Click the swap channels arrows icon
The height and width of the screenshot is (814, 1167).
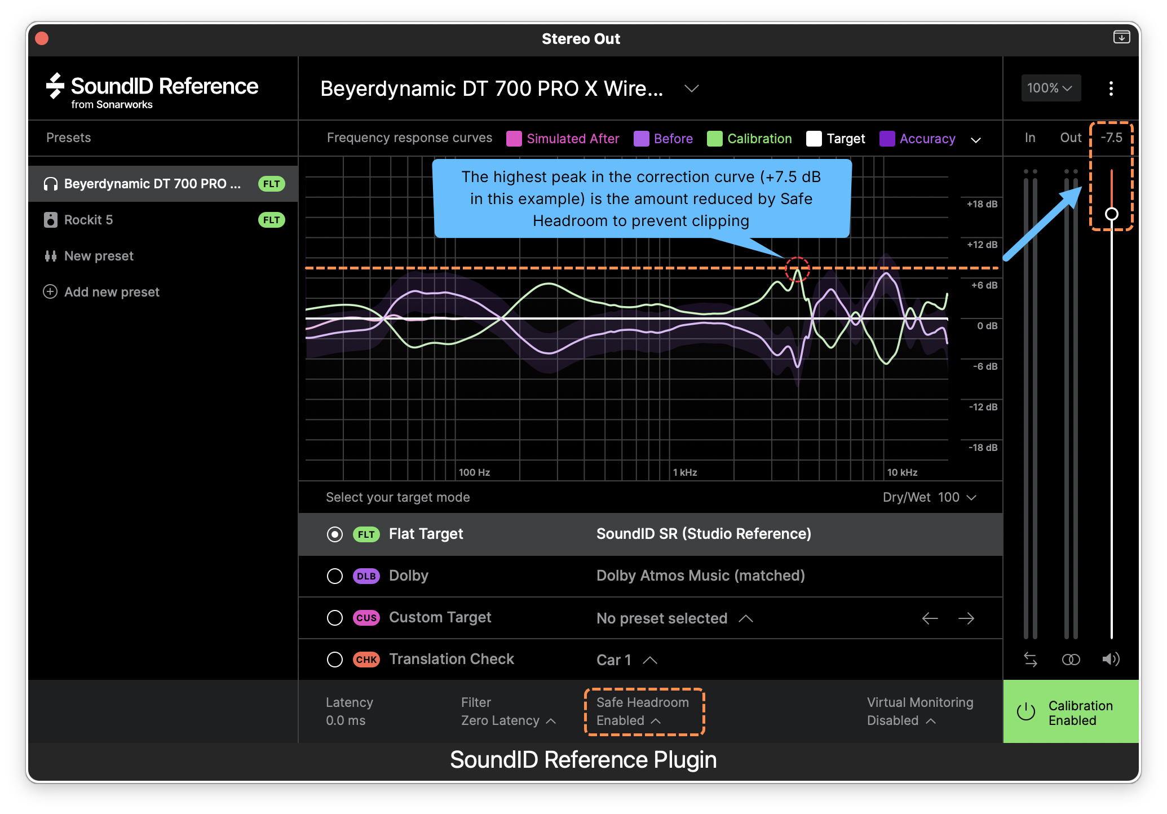pyautogui.click(x=1030, y=659)
